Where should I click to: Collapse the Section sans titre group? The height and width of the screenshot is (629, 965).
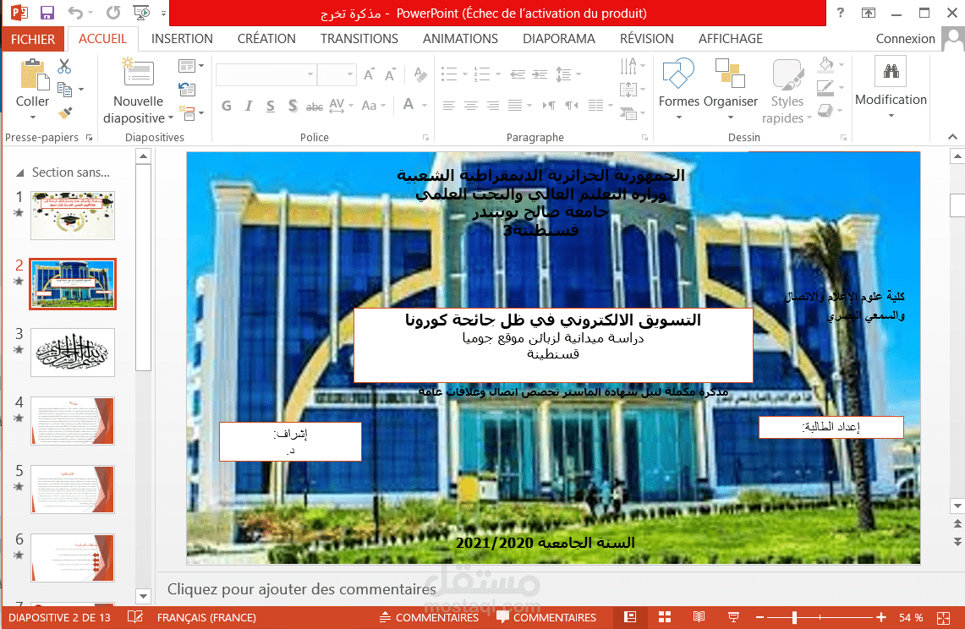tap(20, 173)
